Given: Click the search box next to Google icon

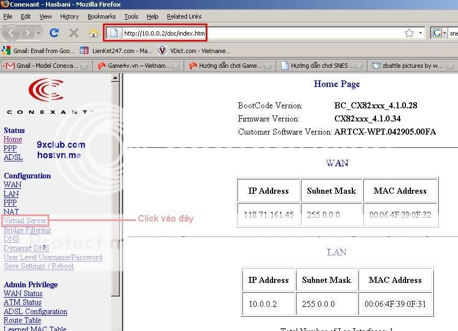Looking at the screenshot, I should click(453, 33).
